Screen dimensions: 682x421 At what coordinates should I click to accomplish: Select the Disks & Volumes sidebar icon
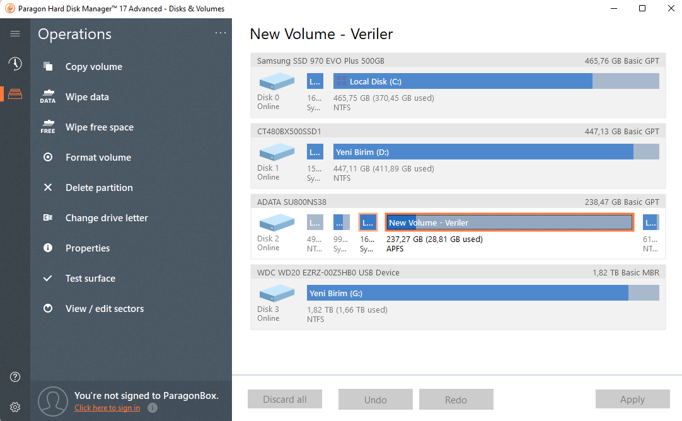tap(15, 94)
